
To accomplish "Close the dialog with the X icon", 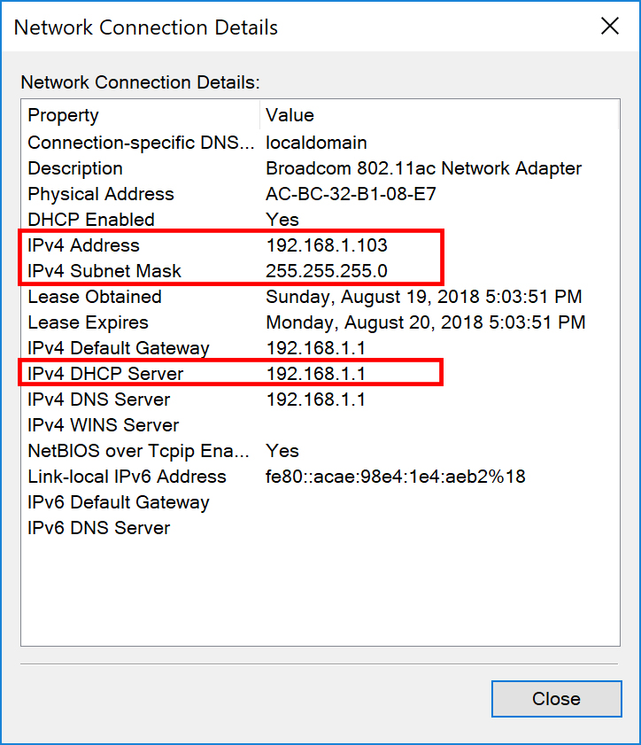I will point(610,27).
